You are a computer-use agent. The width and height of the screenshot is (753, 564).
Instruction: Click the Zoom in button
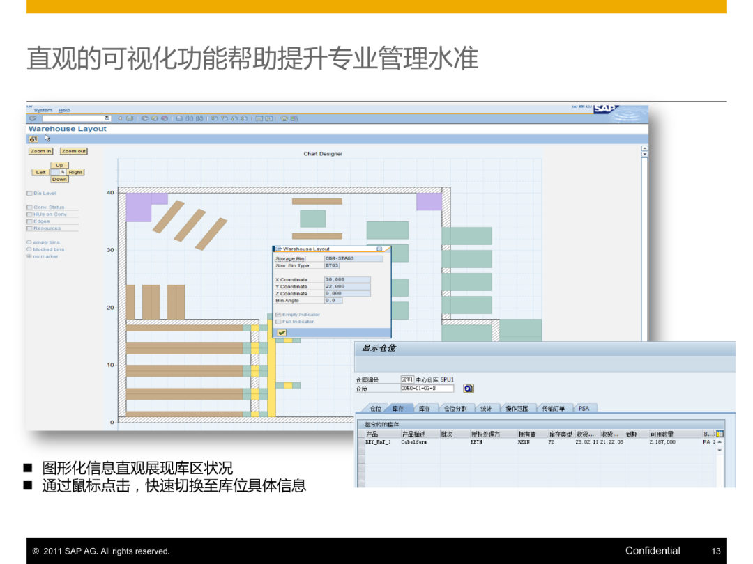tap(41, 151)
